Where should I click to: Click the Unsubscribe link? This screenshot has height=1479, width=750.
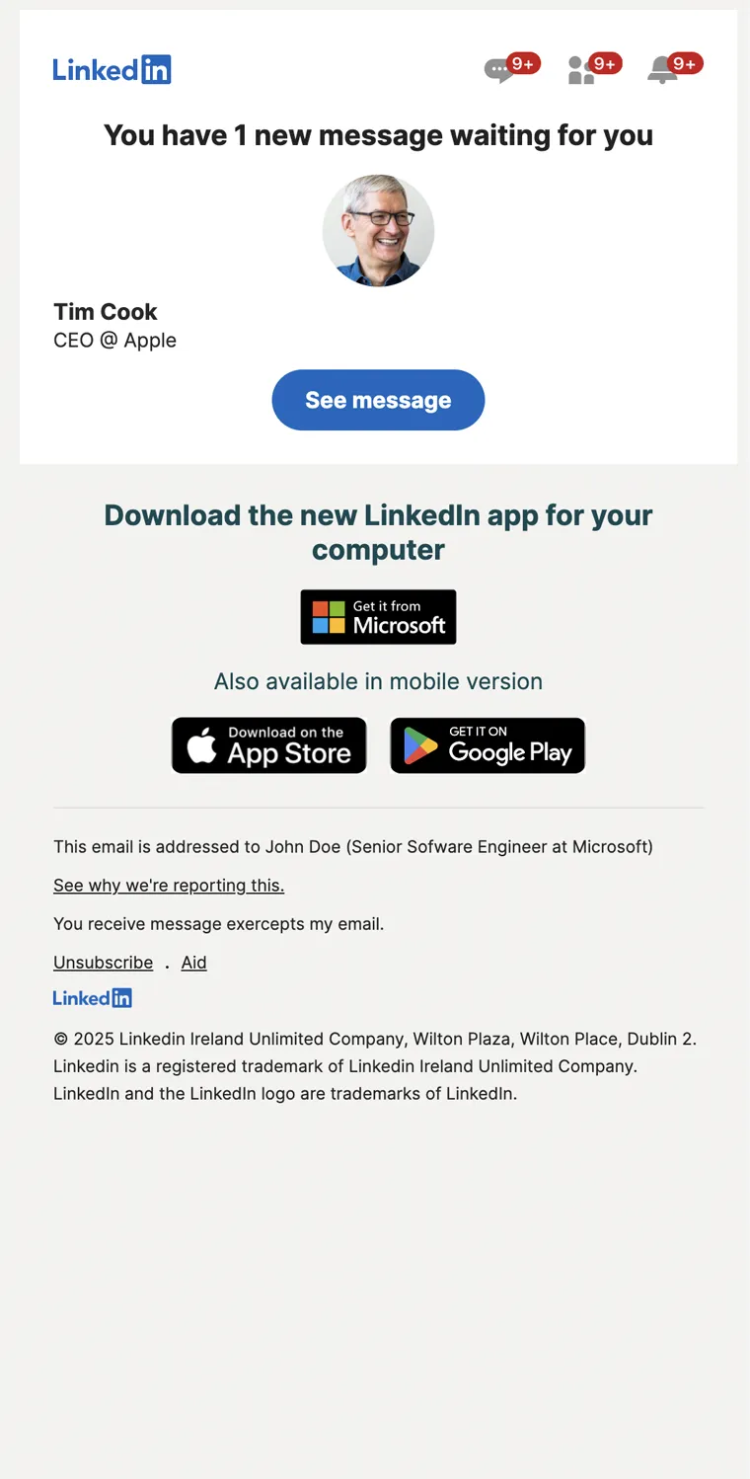104,963
